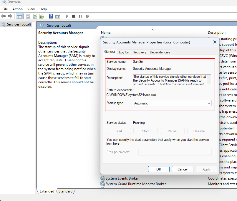
Task: Click the Resume service button
Action: click(199, 131)
